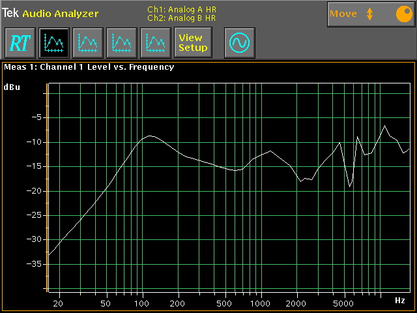Select the third graph view icon
Viewport: 417px width, 313px height.
click(x=121, y=43)
